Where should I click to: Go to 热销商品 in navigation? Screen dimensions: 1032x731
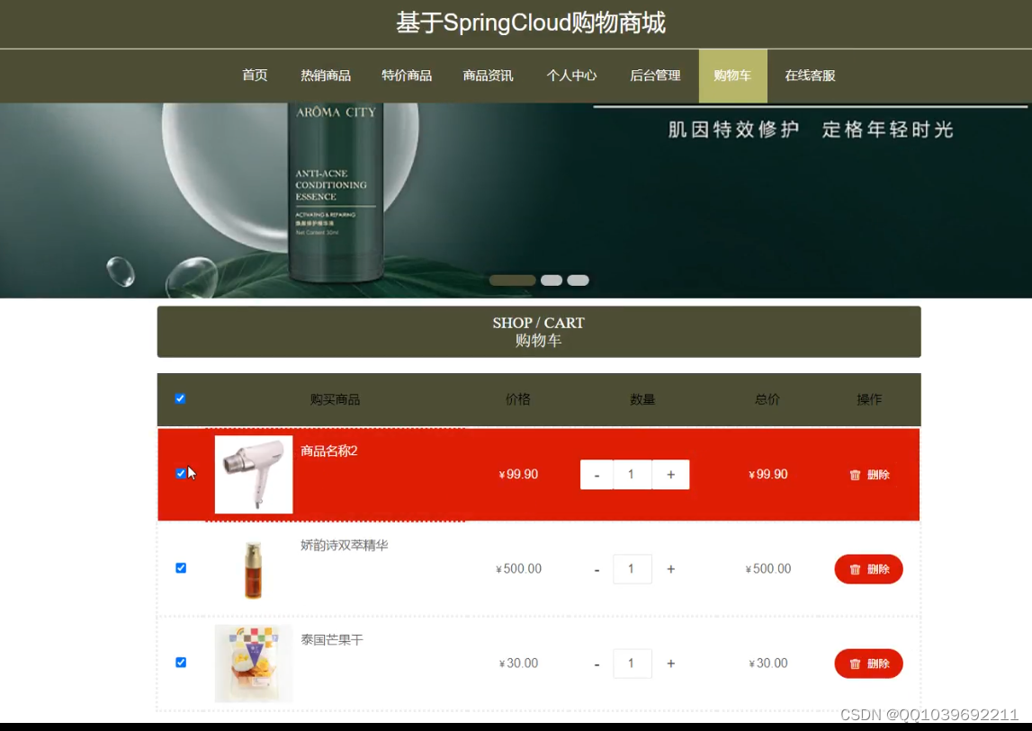(326, 76)
